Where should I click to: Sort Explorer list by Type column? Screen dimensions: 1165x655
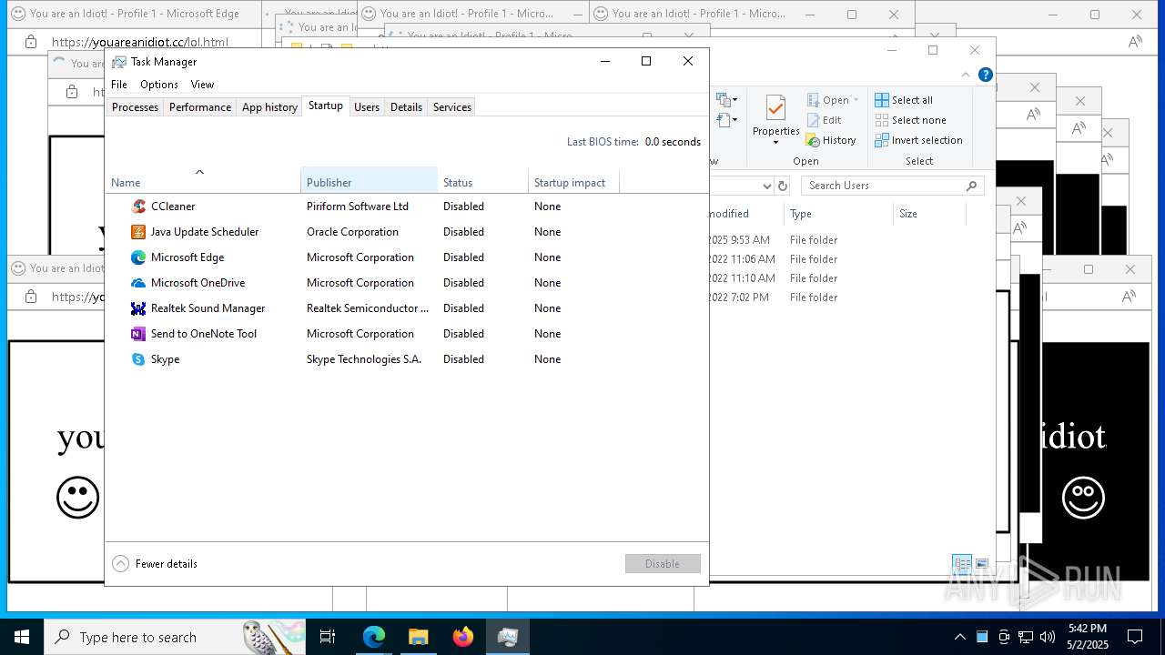point(838,214)
